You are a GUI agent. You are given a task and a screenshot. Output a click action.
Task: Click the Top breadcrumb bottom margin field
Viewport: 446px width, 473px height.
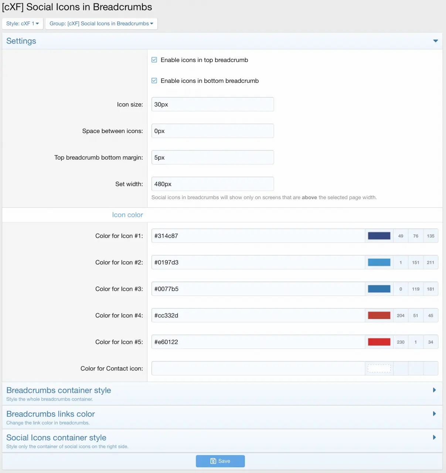212,157
